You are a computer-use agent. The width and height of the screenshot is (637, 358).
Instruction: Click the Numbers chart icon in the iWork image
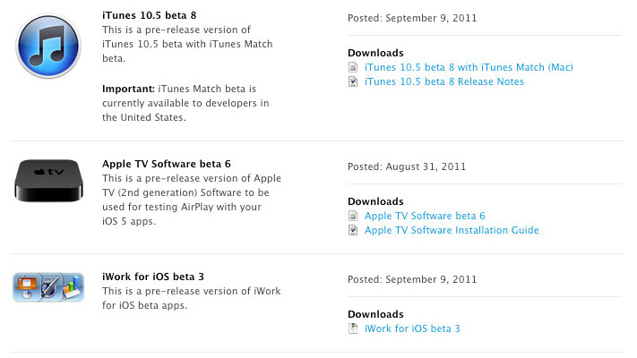click(71, 288)
